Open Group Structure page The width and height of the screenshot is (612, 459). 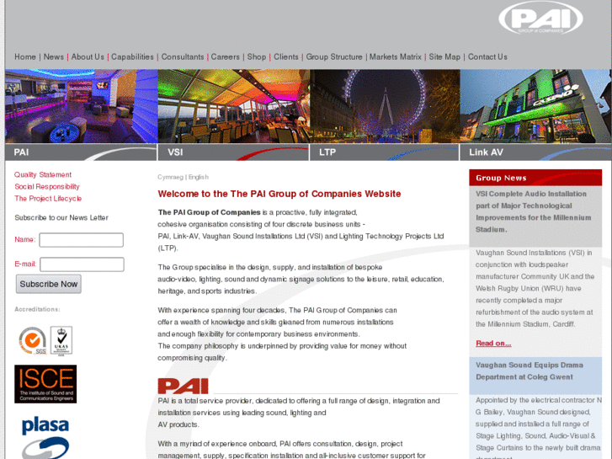coord(334,57)
